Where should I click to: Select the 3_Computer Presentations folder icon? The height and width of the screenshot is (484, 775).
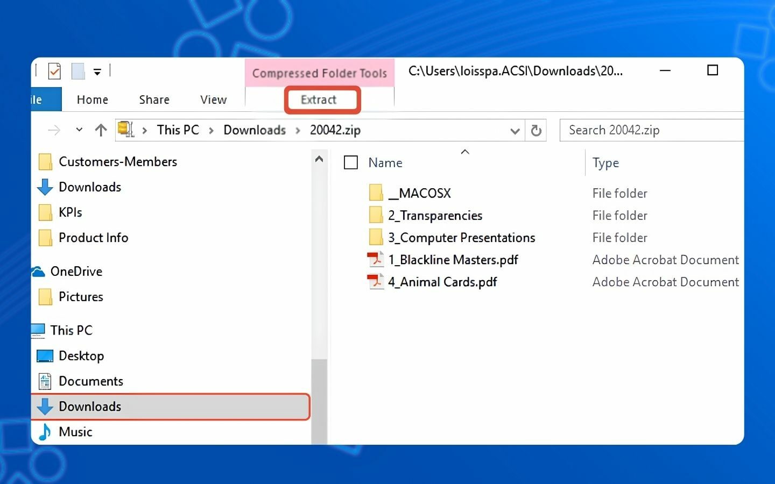[x=376, y=237]
